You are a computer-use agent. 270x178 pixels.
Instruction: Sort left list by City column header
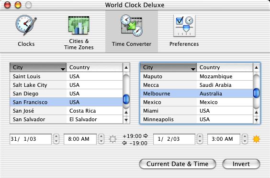[38, 67]
